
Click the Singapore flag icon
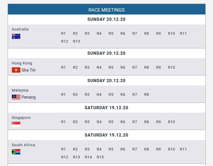pyautogui.click(x=16, y=124)
